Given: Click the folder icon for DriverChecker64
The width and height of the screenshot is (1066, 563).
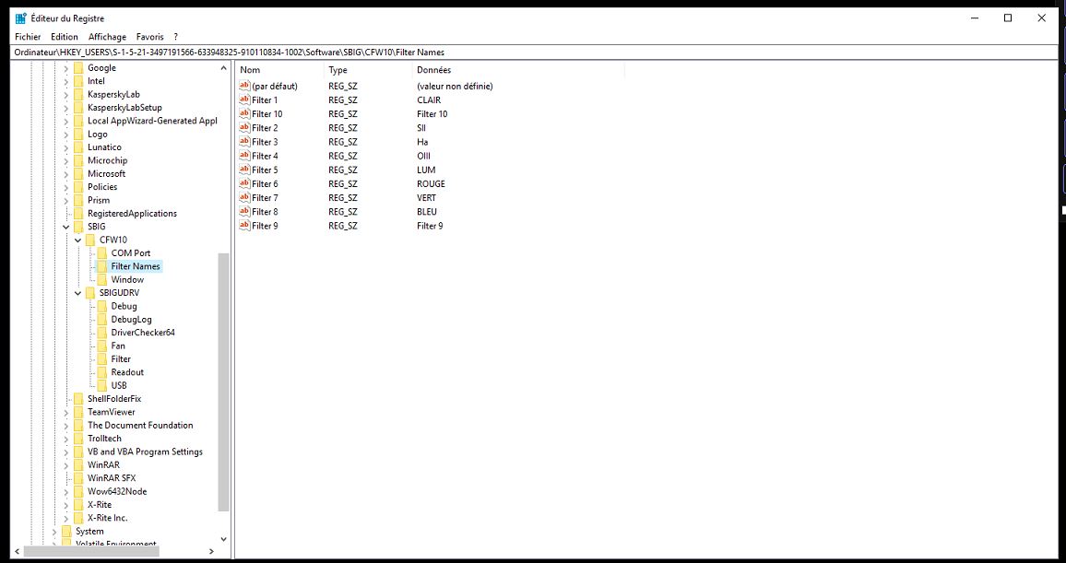Looking at the screenshot, I should pyautogui.click(x=102, y=333).
